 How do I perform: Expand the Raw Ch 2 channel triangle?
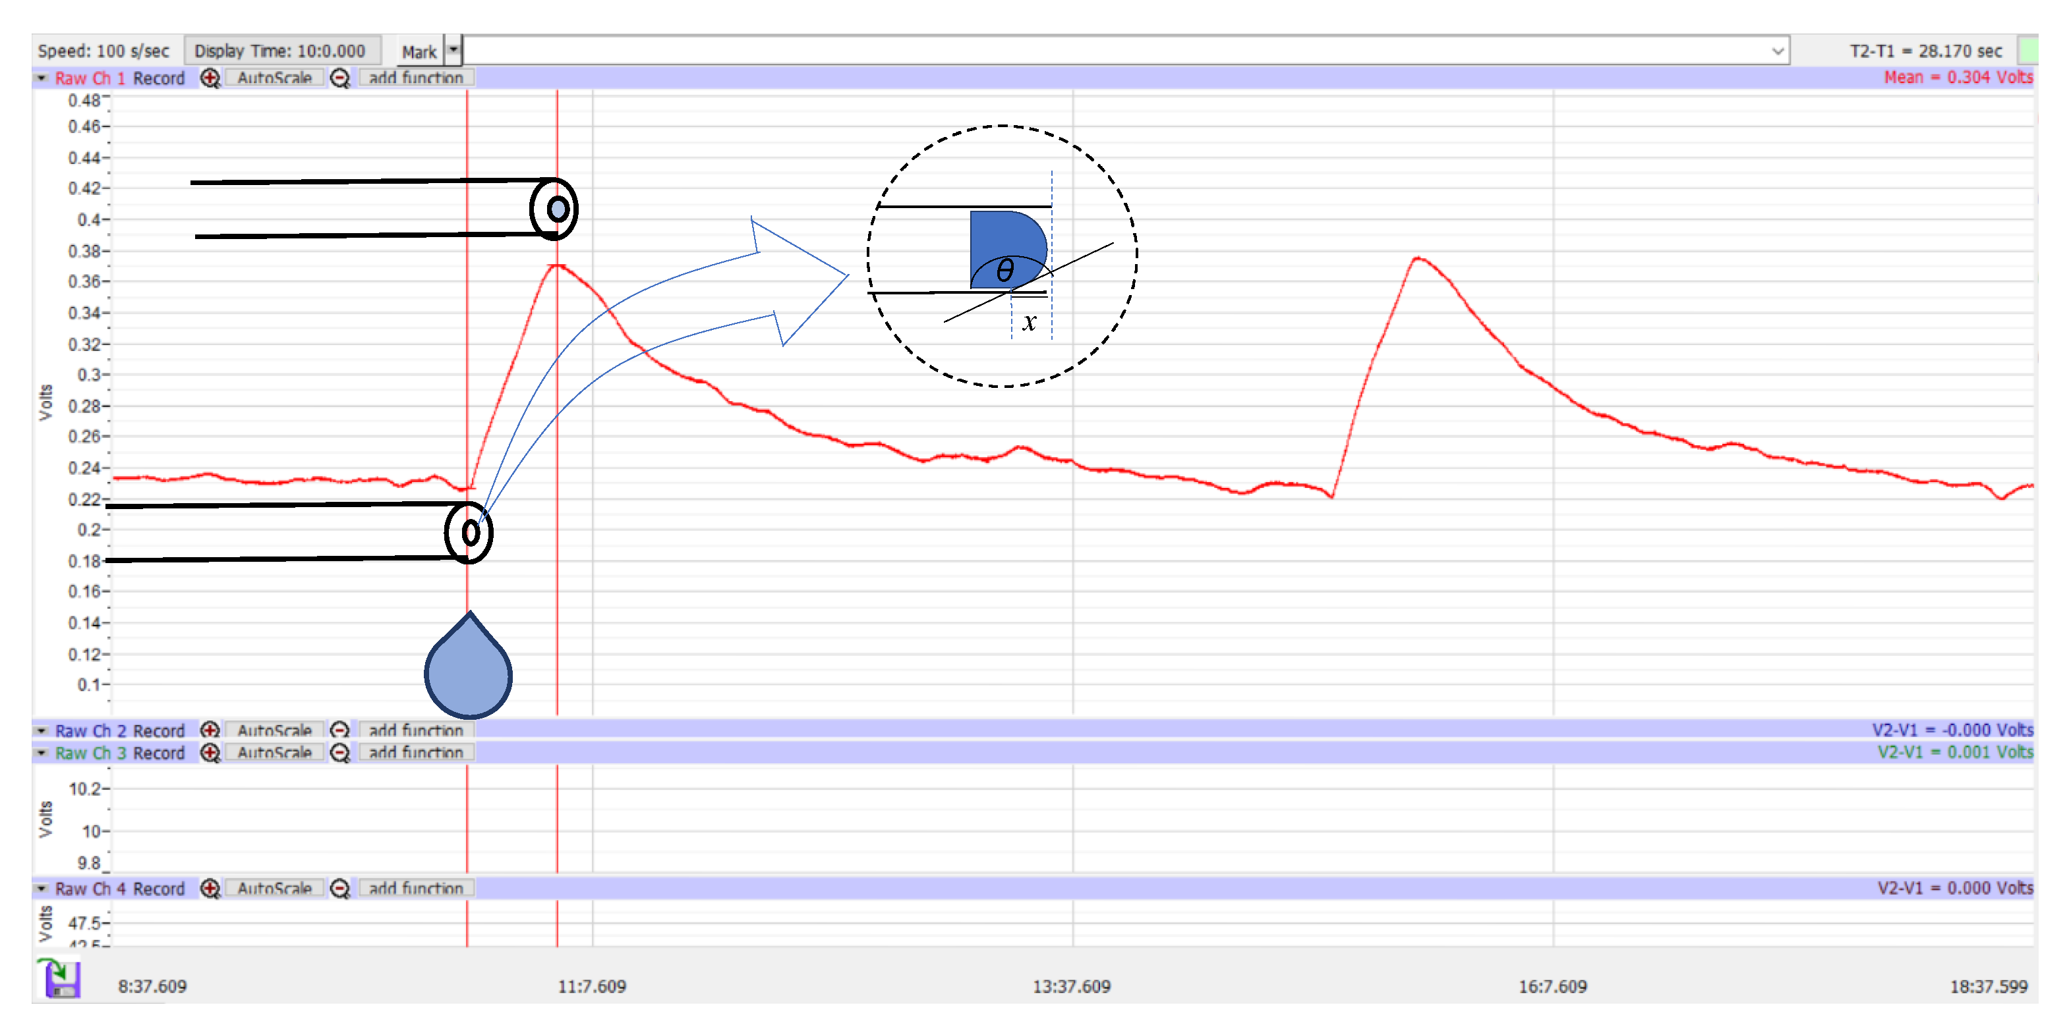click(41, 730)
